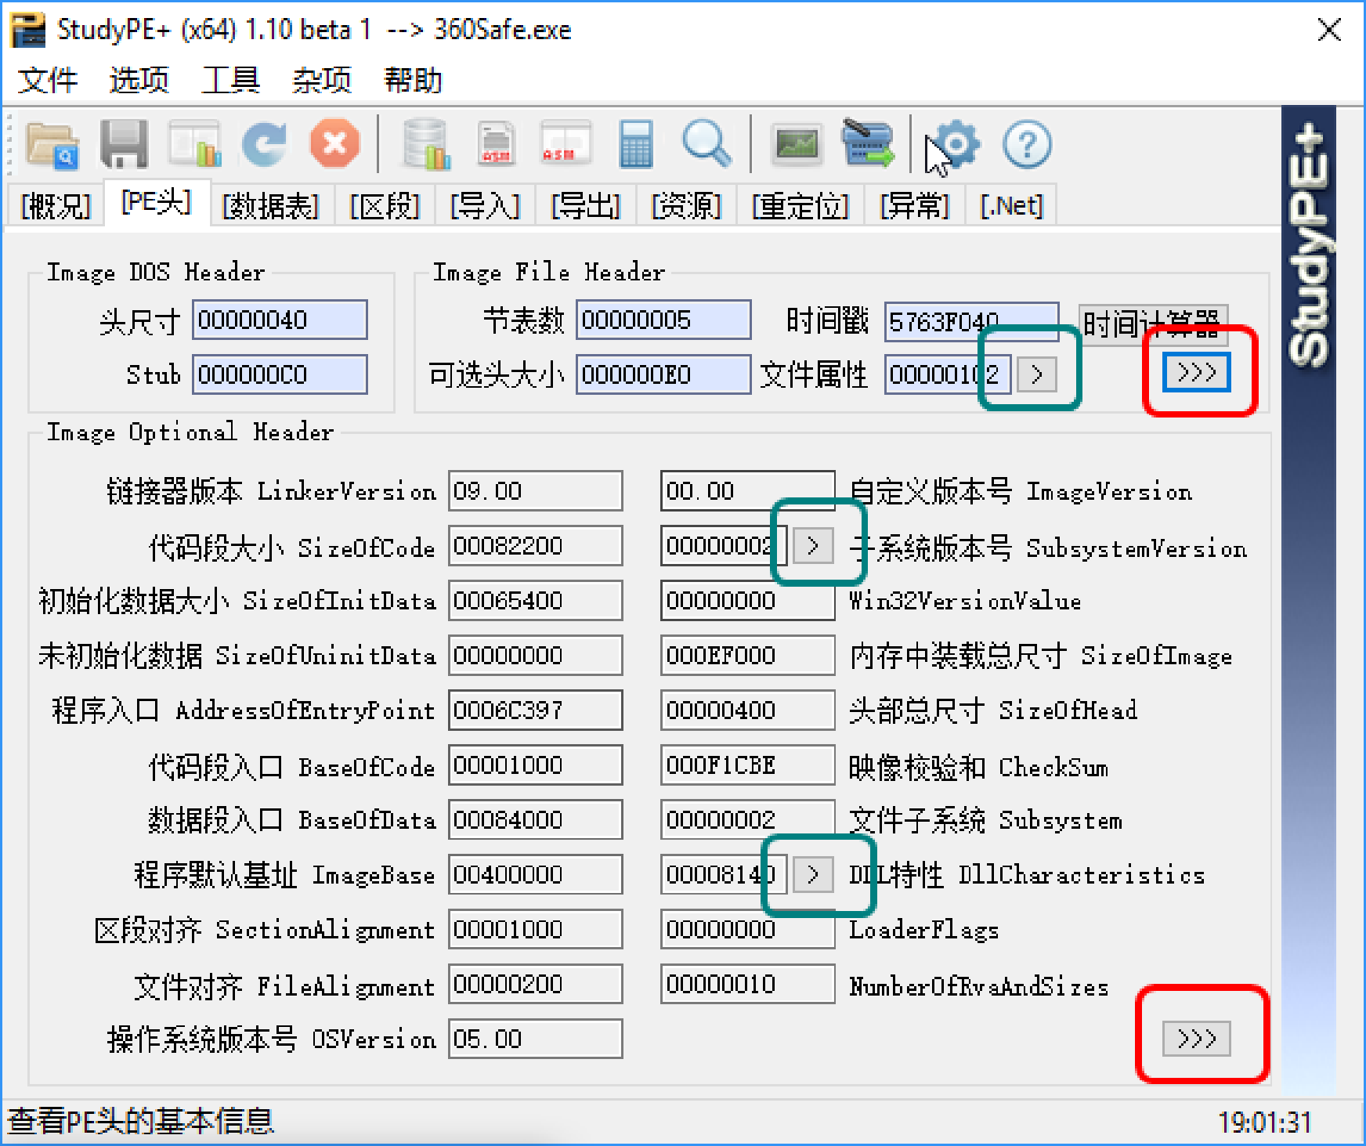Click the CheckSum field 000F1CBE

[x=748, y=765]
